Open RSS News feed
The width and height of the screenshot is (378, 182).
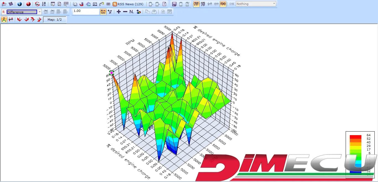[128, 4]
